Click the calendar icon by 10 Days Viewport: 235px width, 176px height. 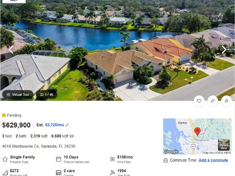click(x=58, y=159)
